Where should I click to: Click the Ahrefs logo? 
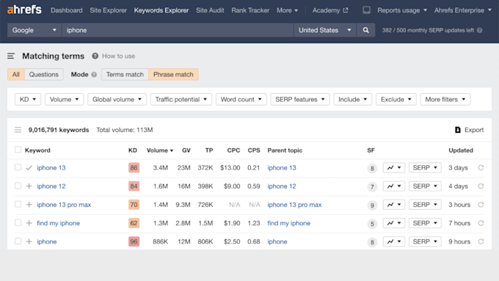coord(24,10)
